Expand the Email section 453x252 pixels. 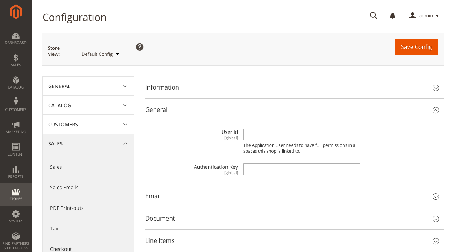436,197
